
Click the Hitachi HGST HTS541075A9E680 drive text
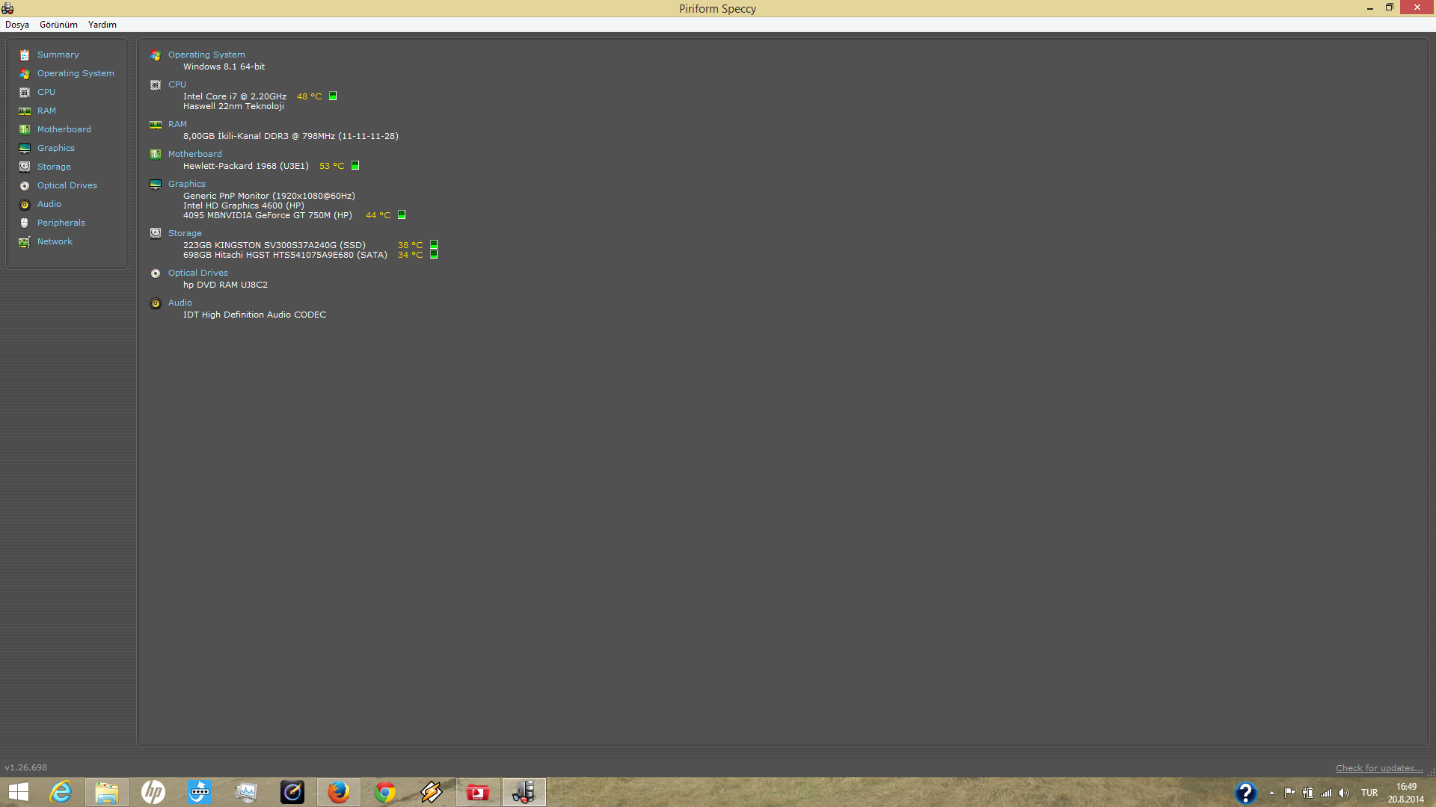click(x=285, y=255)
